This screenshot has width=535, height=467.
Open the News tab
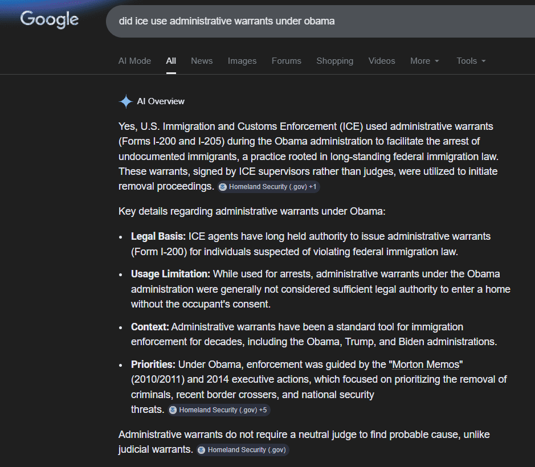pyautogui.click(x=202, y=61)
